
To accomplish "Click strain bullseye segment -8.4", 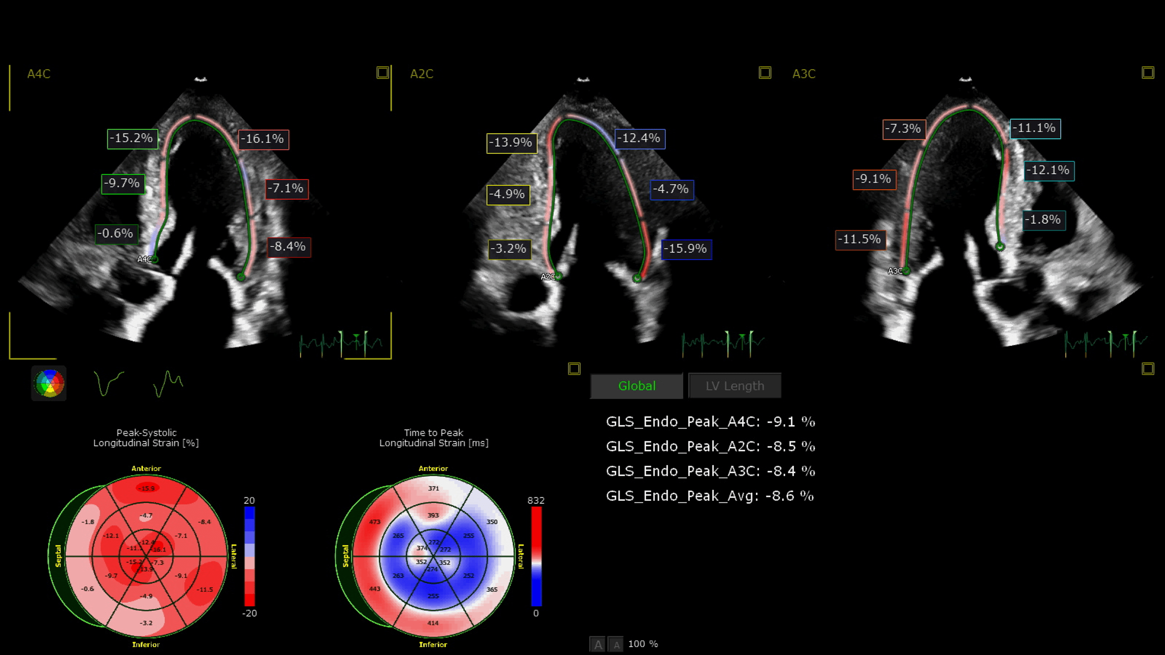I will click(204, 522).
